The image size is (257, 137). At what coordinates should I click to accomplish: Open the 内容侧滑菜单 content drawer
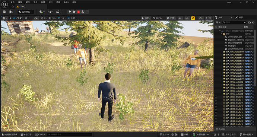10,134
